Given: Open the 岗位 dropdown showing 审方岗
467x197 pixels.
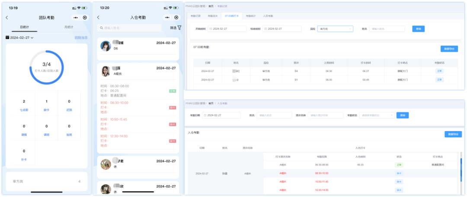Looking at the screenshot, I should pyautogui.click(x=335, y=29).
